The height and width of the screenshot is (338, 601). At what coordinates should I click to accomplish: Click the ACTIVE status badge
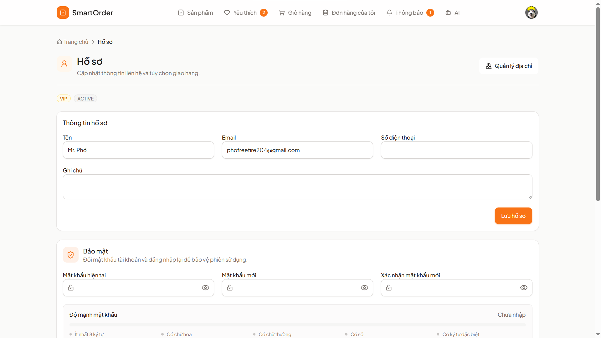(x=85, y=99)
